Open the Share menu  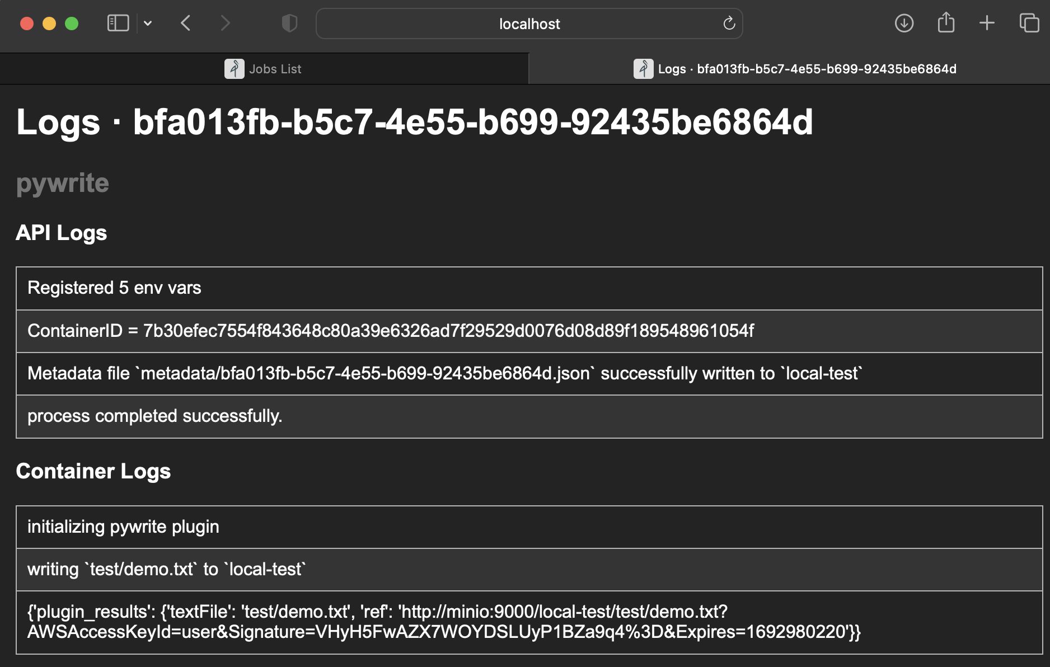946,22
